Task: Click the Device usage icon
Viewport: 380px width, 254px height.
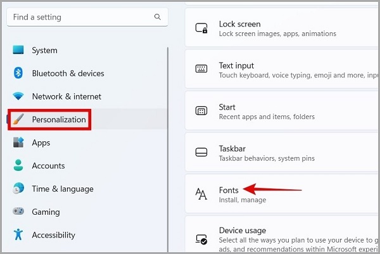Action: pyautogui.click(x=201, y=239)
